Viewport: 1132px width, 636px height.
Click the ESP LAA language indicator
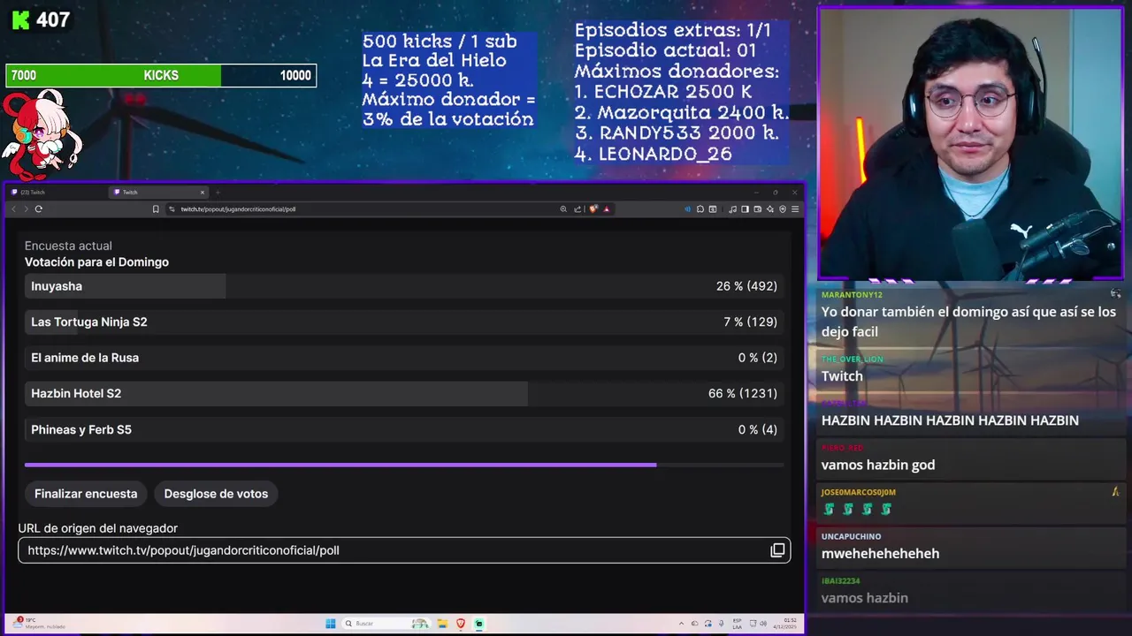pos(737,624)
